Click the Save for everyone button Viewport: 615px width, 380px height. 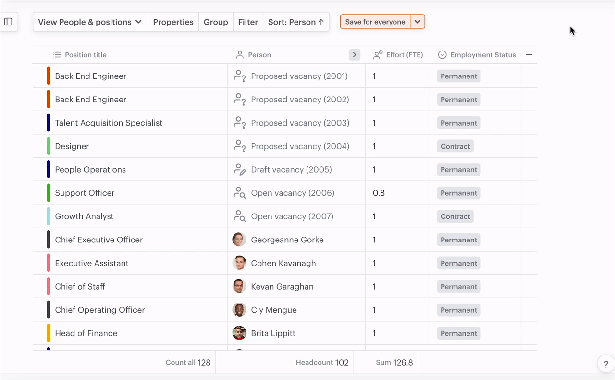point(375,22)
